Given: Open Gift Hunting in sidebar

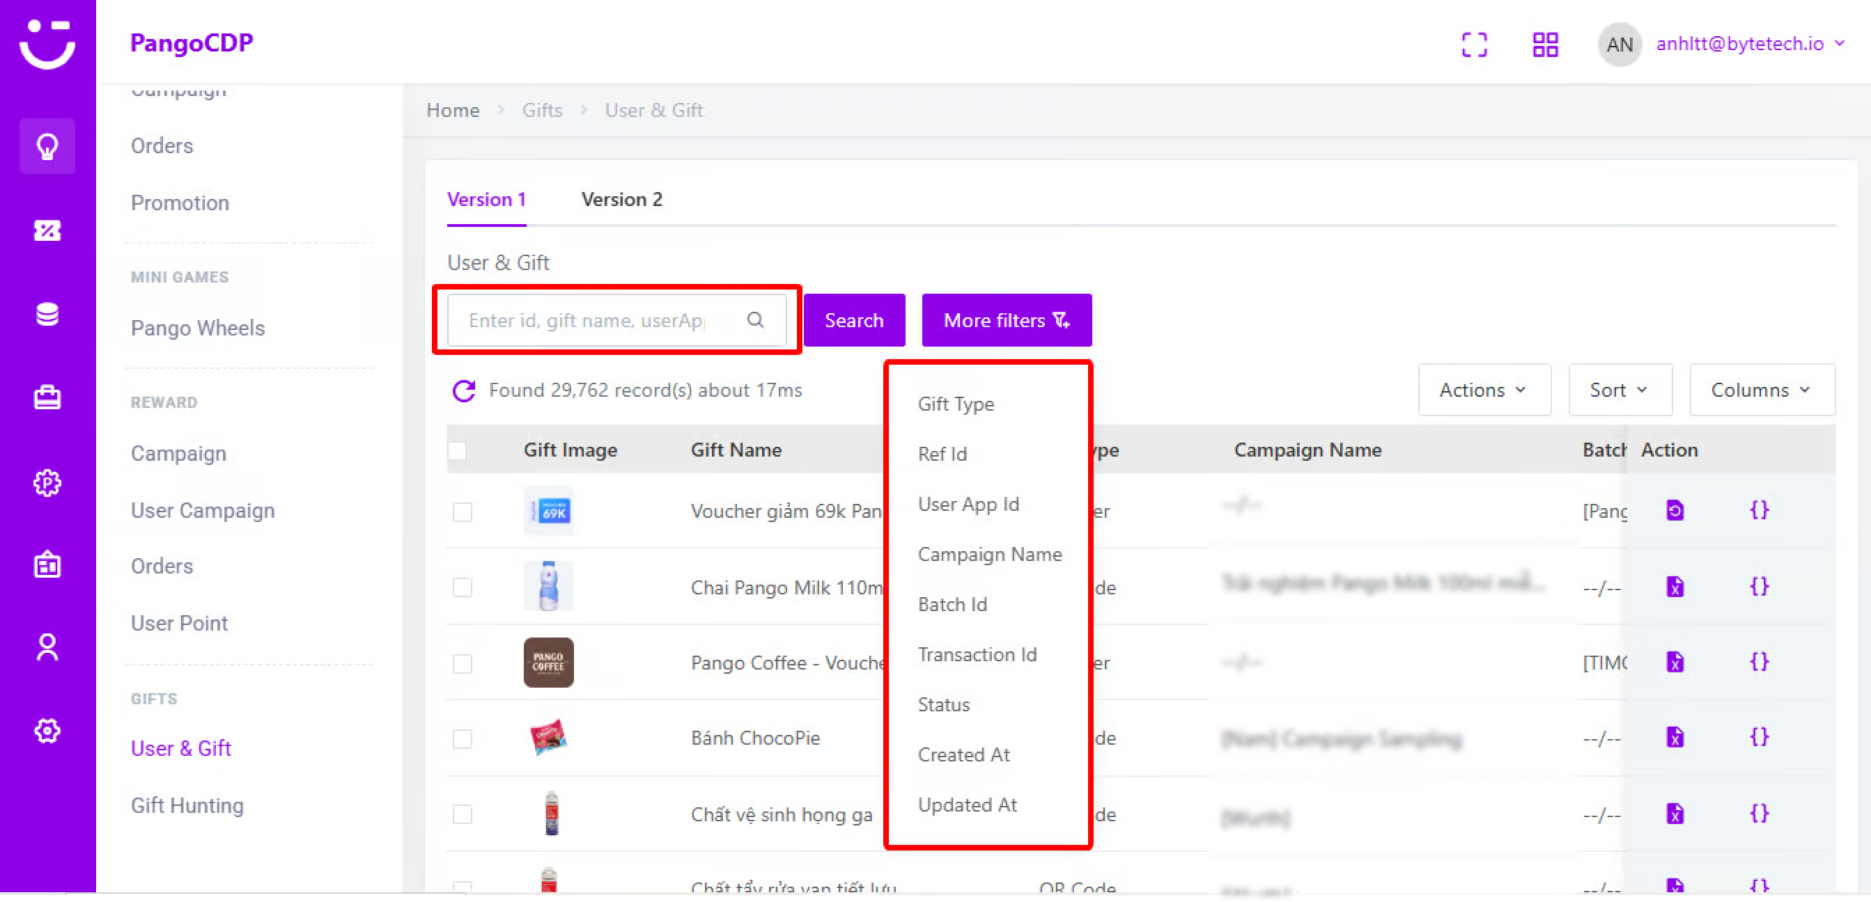Looking at the screenshot, I should pyautogui.click(x=187, y=806).
